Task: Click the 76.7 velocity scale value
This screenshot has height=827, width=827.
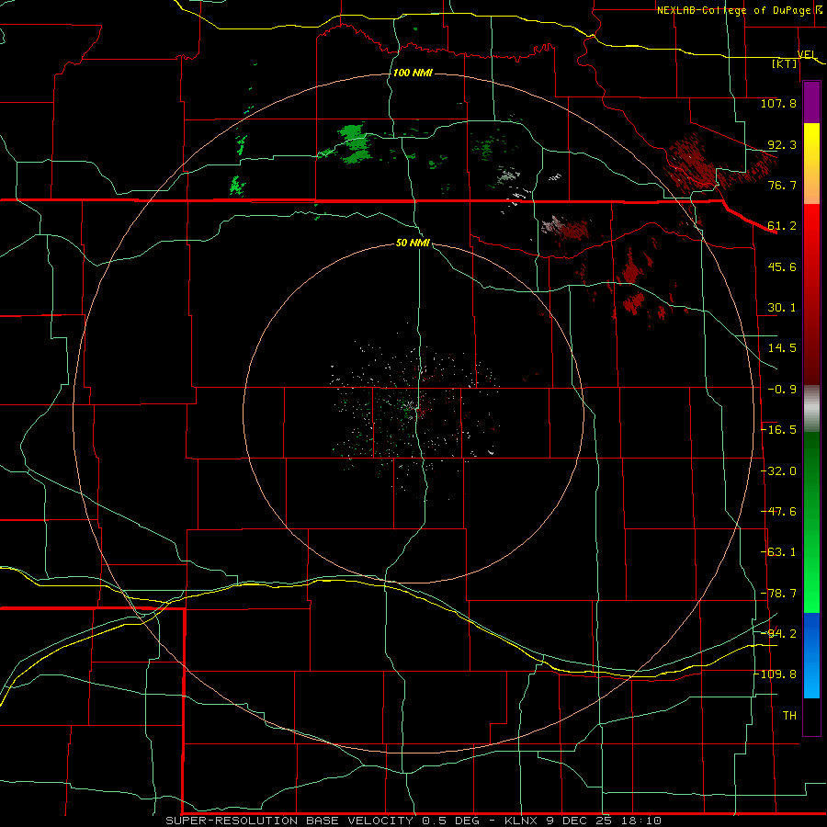Action: (782, 185)
